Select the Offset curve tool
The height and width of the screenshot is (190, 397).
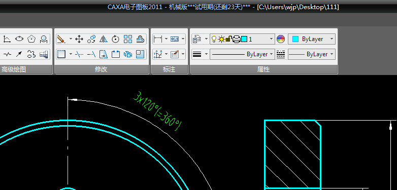coord(140,39)
